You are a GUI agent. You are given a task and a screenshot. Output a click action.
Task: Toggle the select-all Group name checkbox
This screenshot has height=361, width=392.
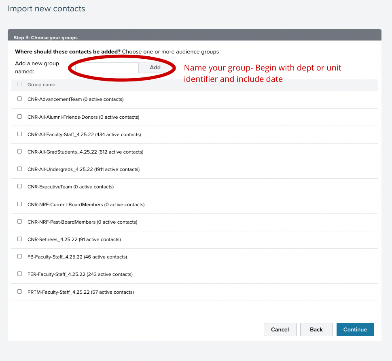tap(19, 84)
